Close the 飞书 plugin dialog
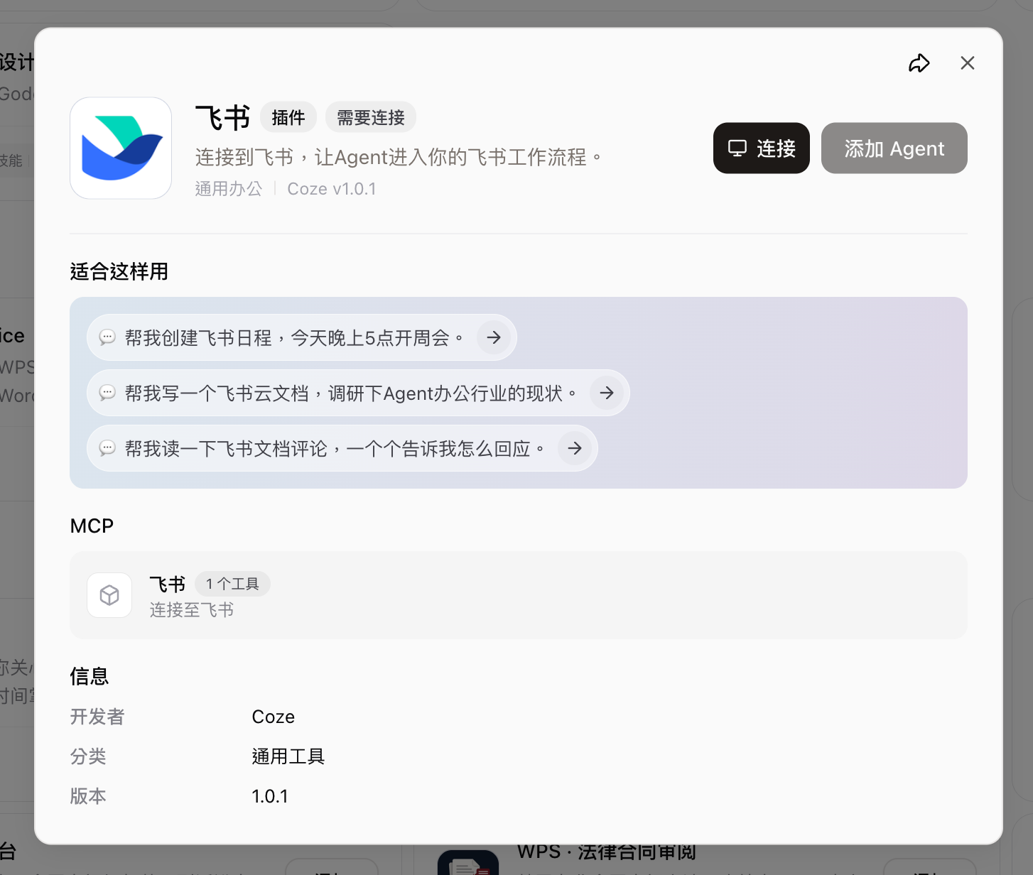The height and width of the screenshot is (875, 1033). pyautogui.click(x=968, y=63)
